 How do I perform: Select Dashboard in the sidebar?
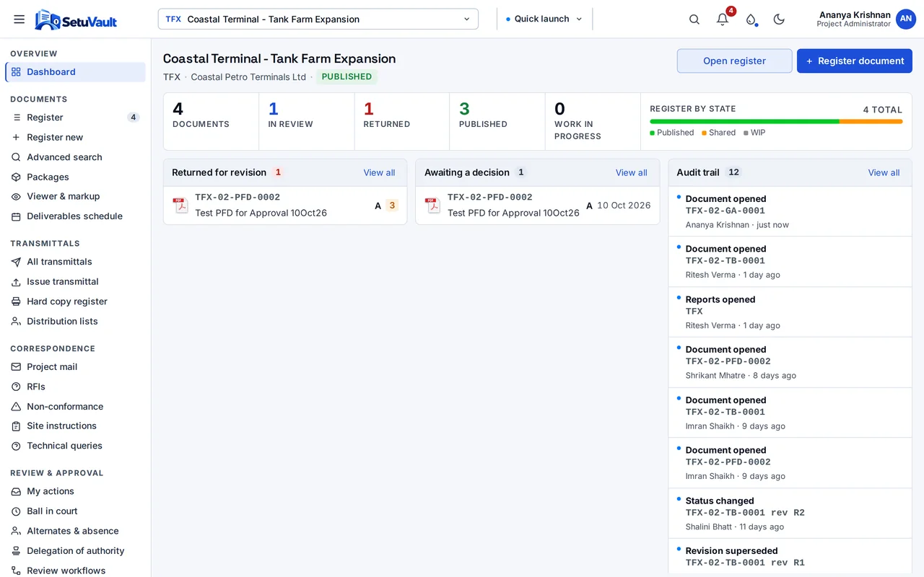(x=75, y=72)
